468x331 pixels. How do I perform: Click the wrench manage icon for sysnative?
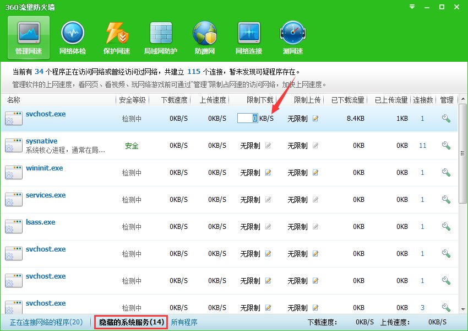tap(447, 145)
